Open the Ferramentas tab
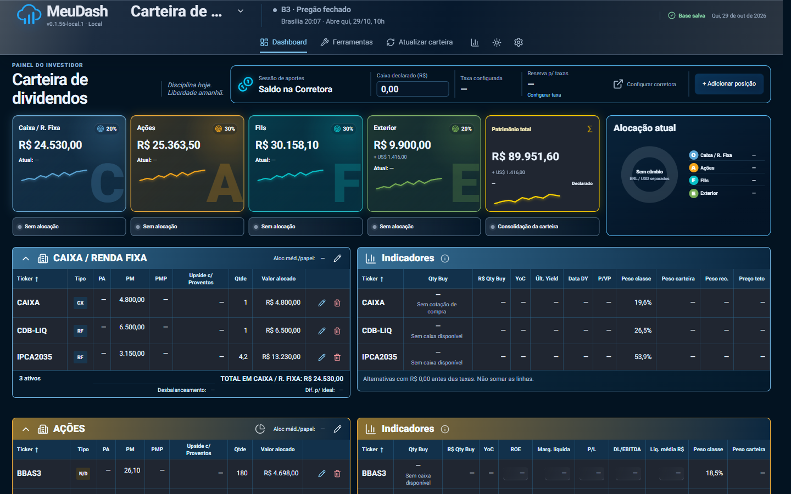The height and width of the screenshot is (494, 791). tap(347, 42)
